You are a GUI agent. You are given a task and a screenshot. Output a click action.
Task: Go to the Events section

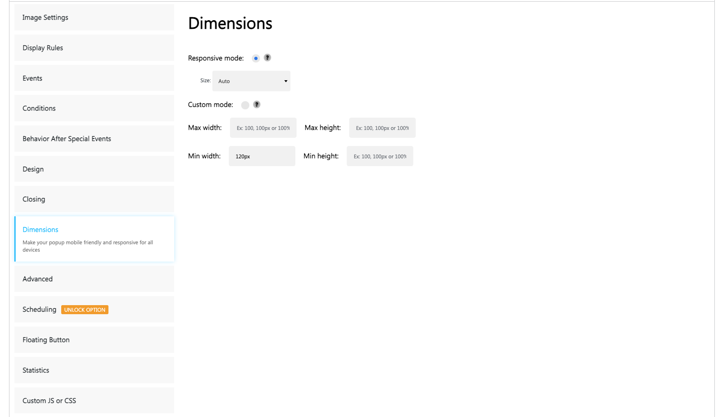point(94,78)
